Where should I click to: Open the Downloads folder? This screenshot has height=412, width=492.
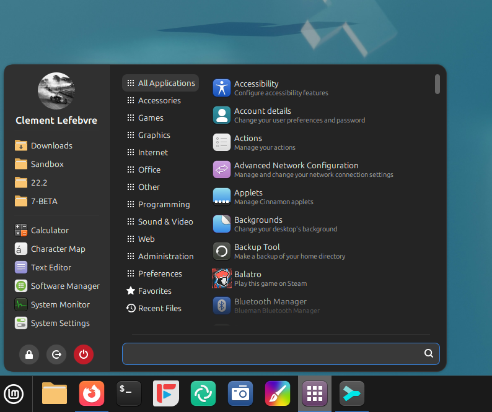point(51,145)
